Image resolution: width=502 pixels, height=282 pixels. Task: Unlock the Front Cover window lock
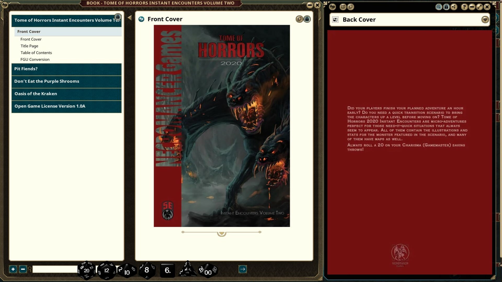(x=307, y=19)
